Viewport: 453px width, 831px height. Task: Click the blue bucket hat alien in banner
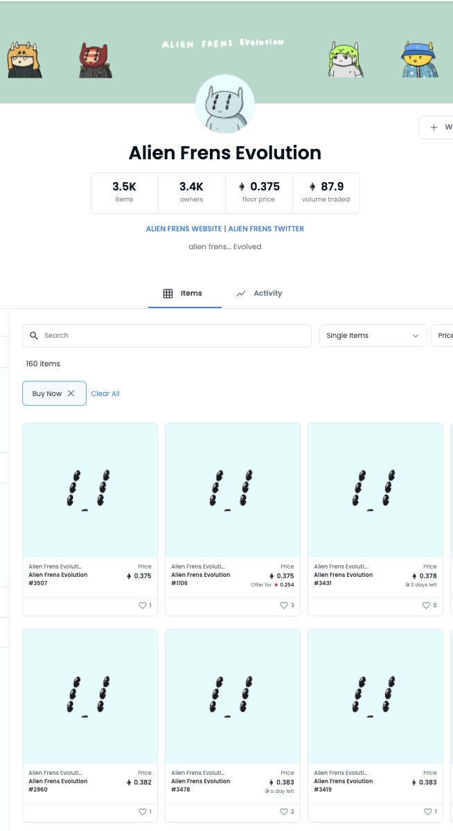[x=420, y=59]
